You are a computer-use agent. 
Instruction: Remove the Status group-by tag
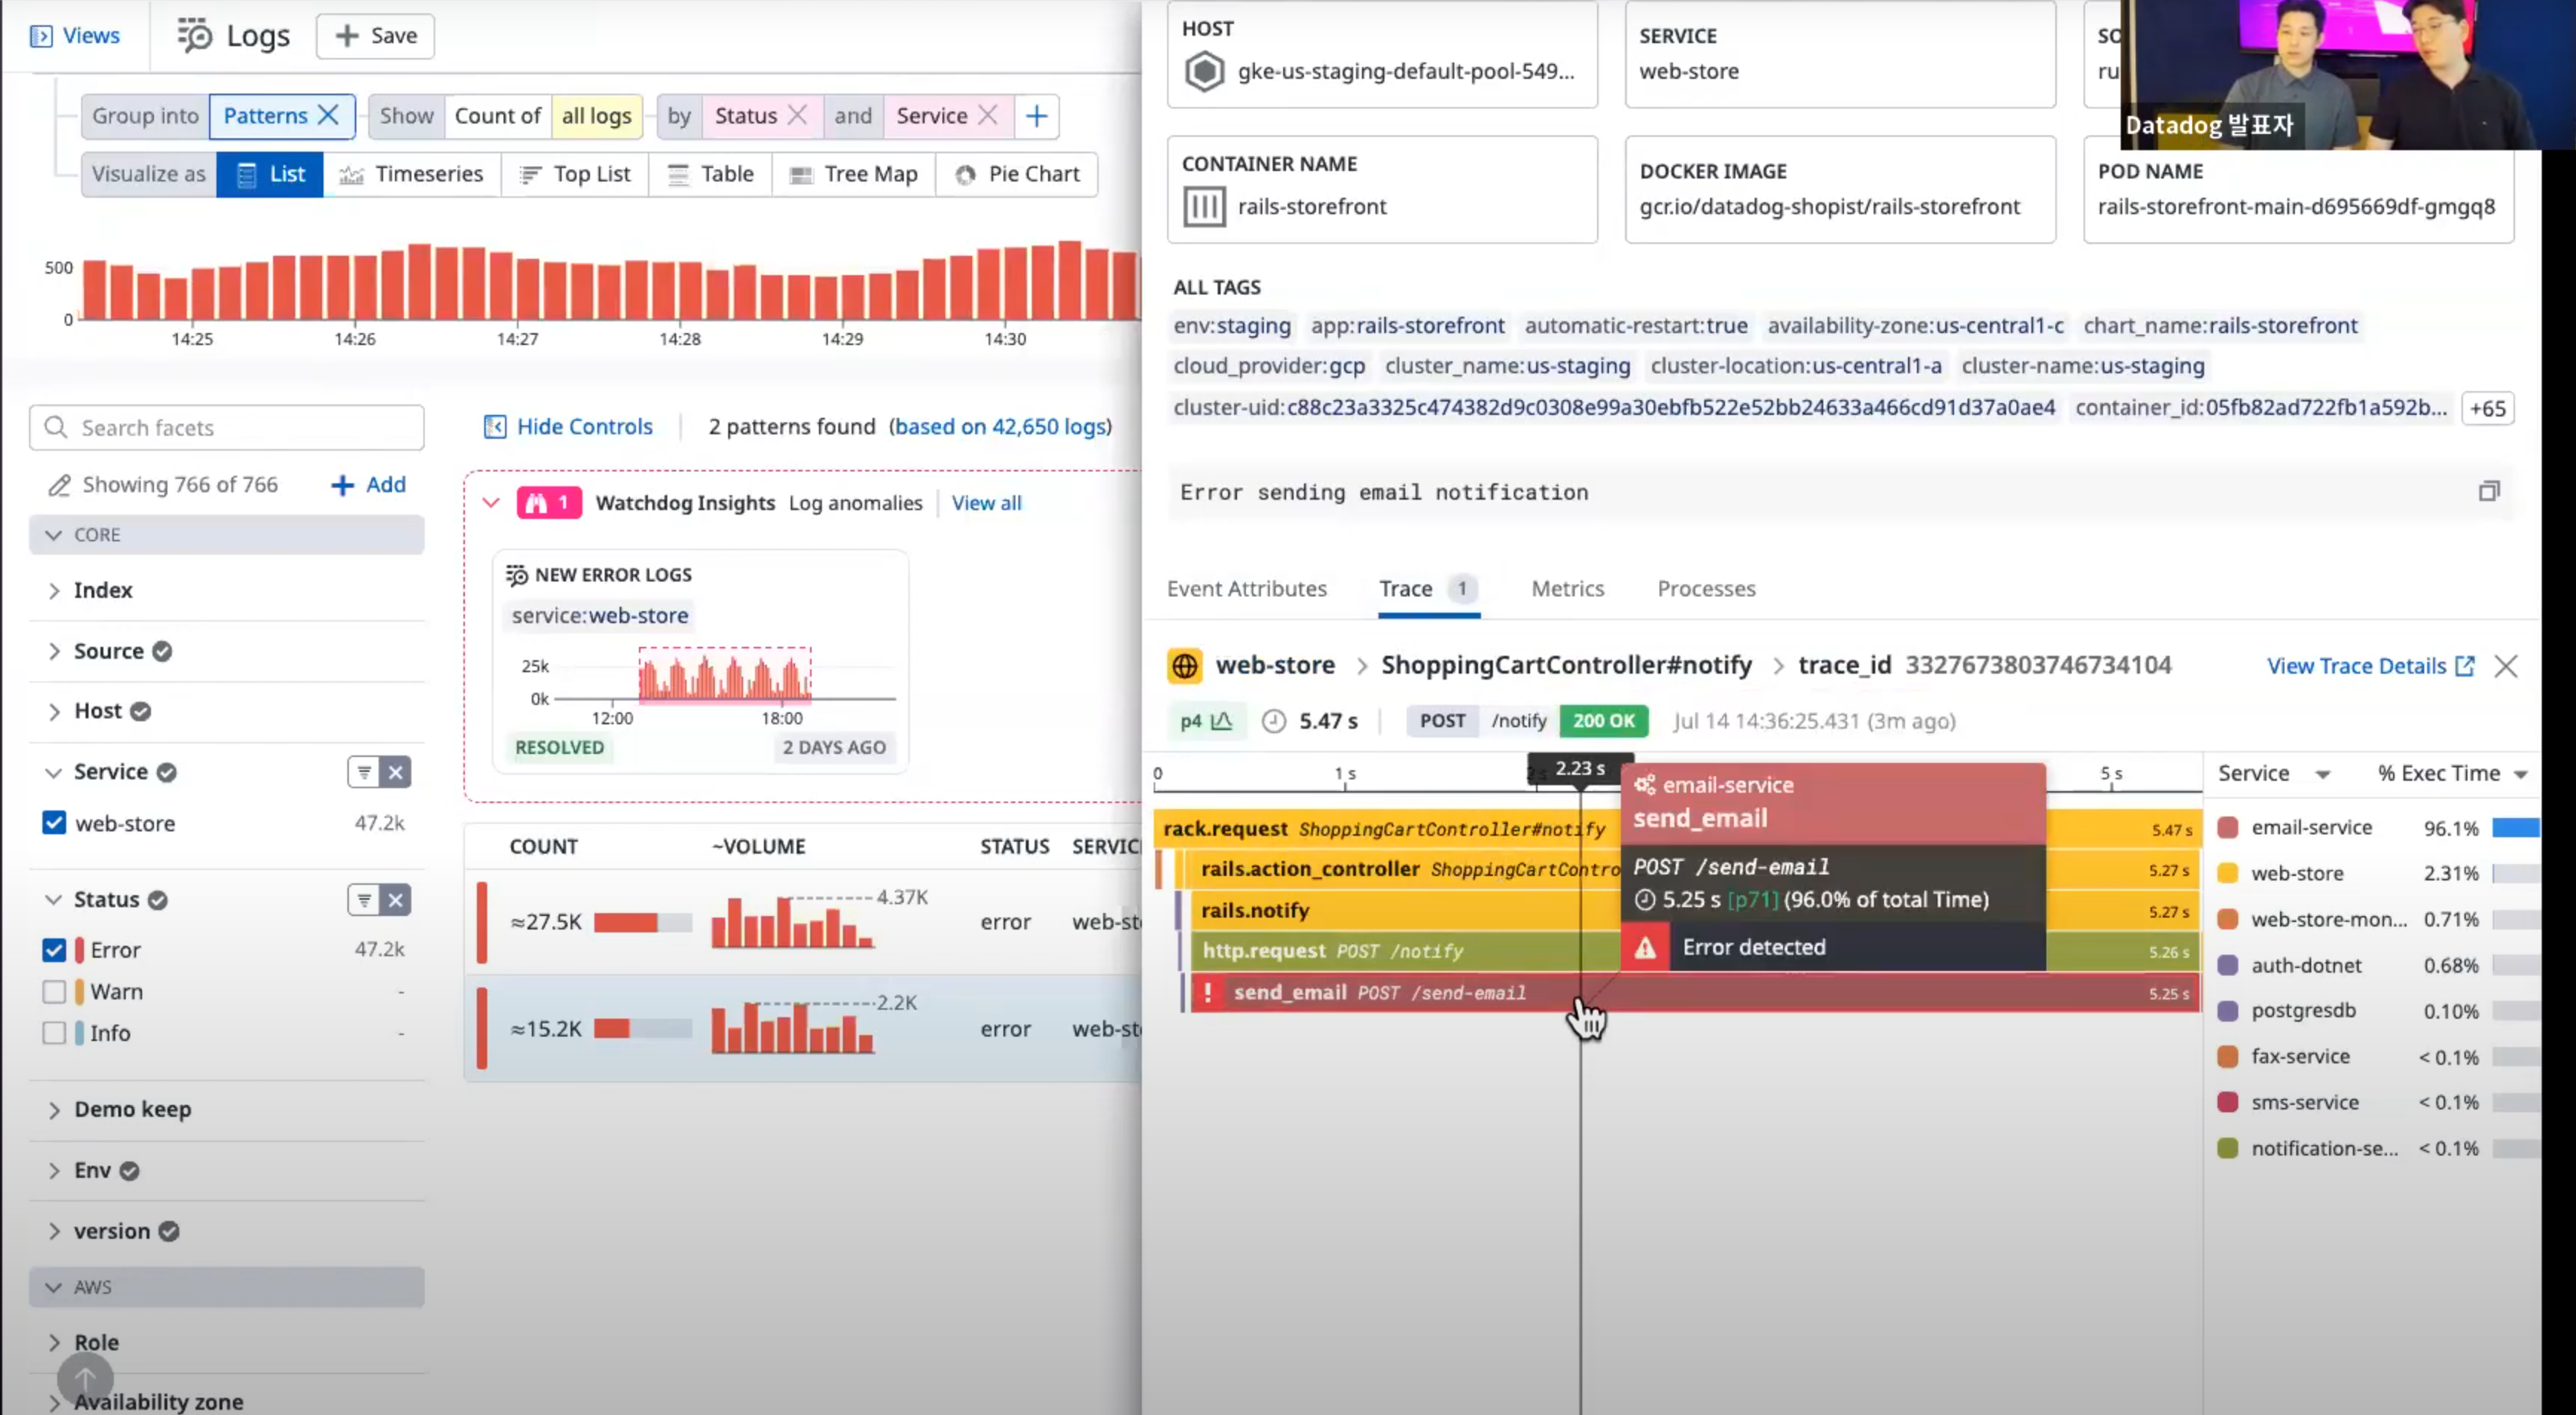coord(797,115)
